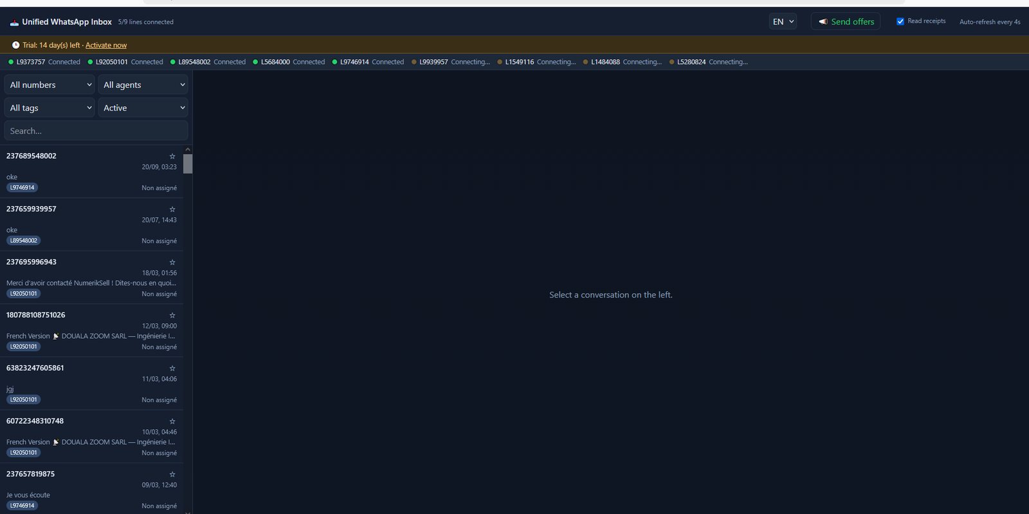Click the L1549116 Connecting line status

click(x=536, y=62)
